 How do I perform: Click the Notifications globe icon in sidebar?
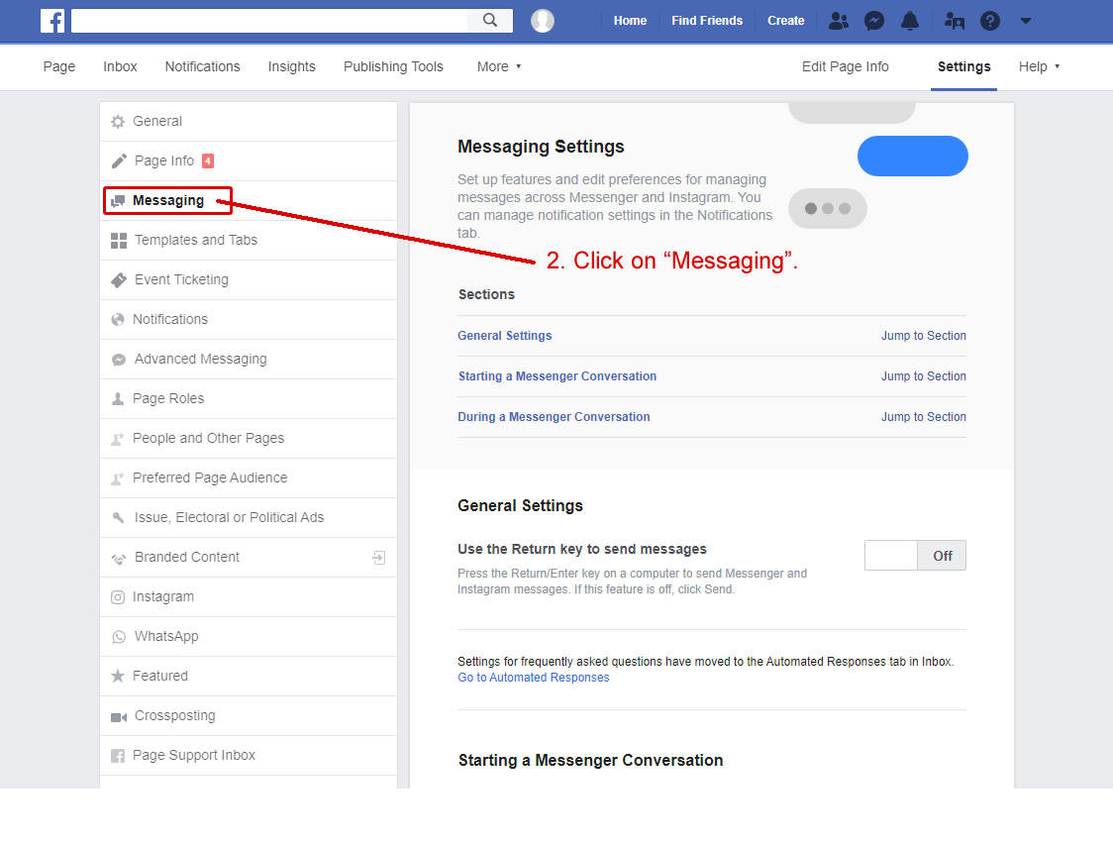tap(118, 319)
